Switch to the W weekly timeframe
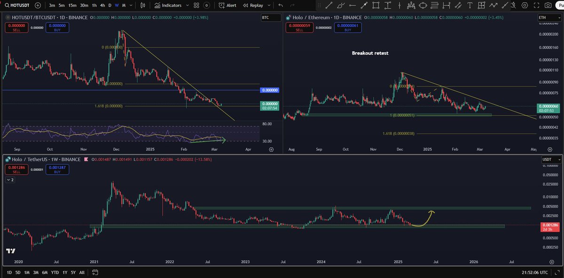This screenshot has height=278, width=564. tap(117, 5)
